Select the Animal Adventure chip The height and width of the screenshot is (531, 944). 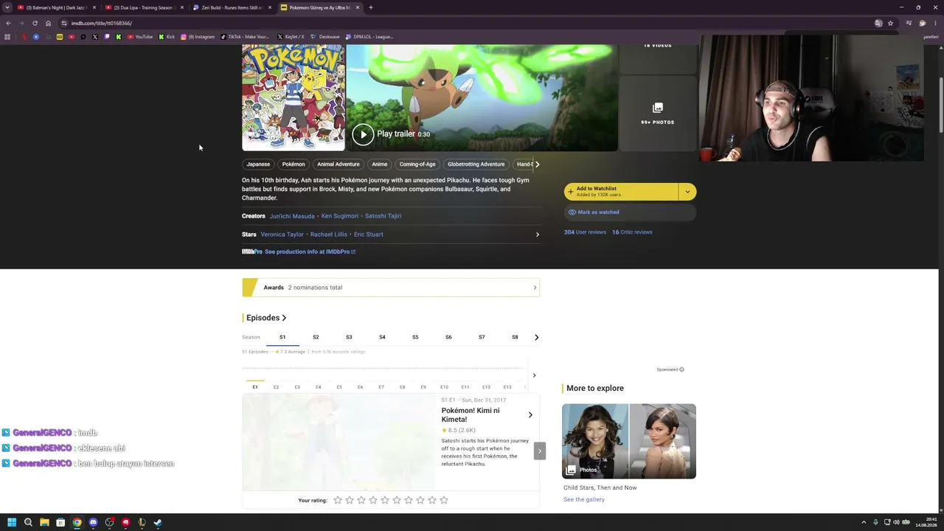[x=339, y=164]
